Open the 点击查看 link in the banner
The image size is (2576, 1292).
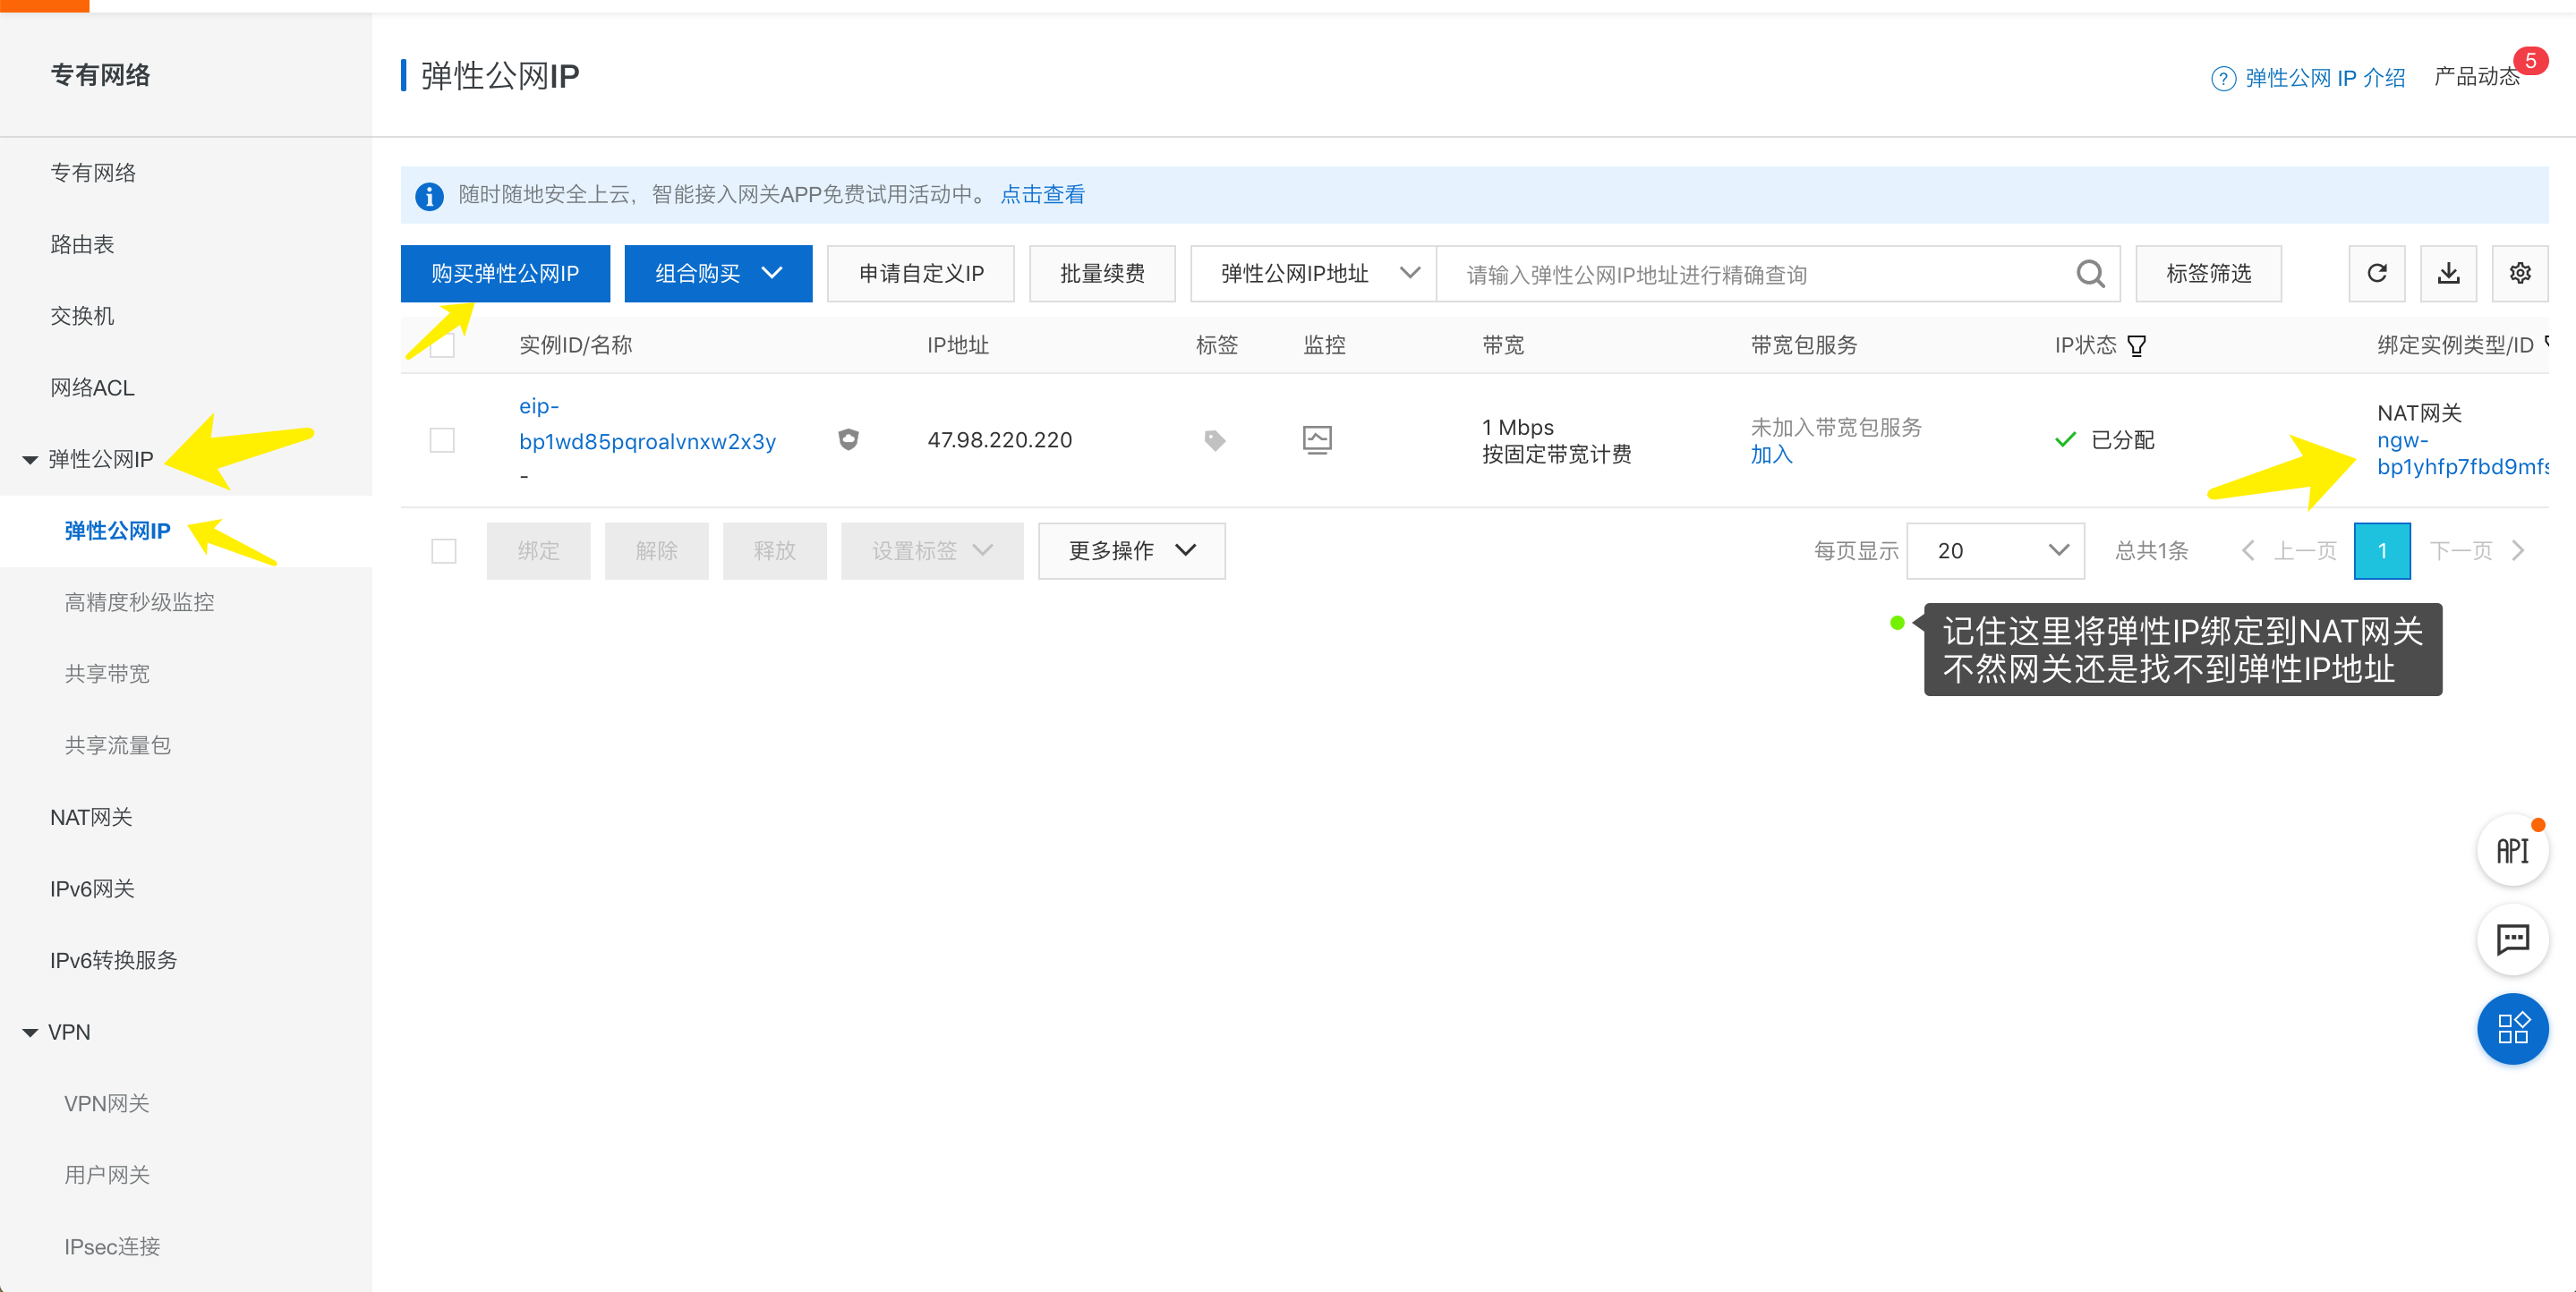[x=1042, y=195]
